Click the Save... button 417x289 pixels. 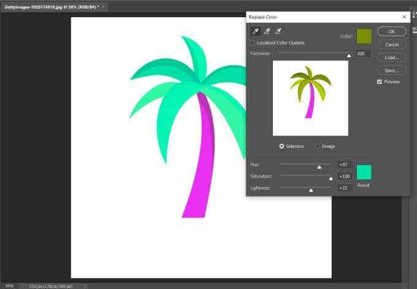tap(392, 71)
